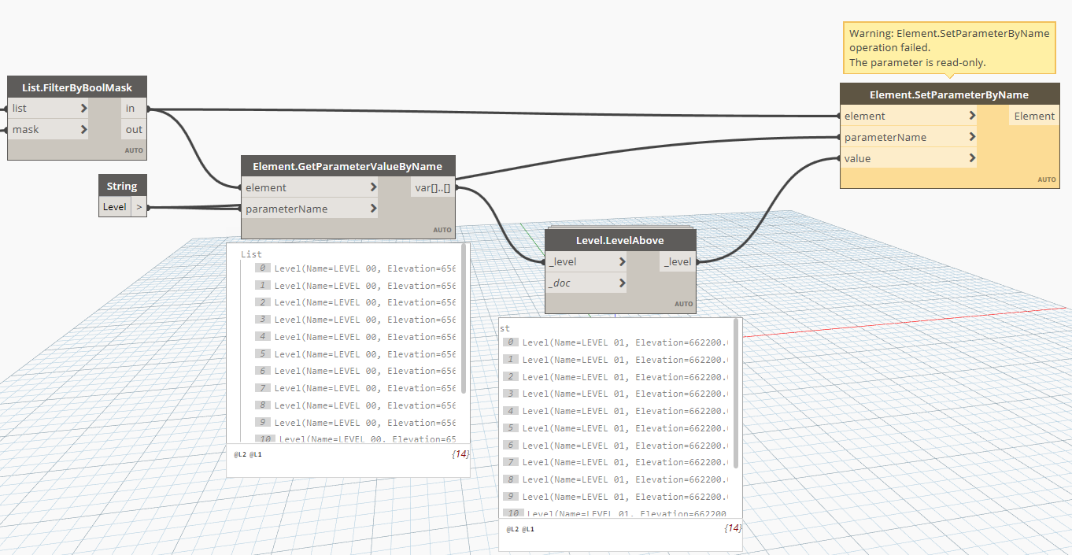Click the AUTO lacing label on Level.LevelAbove

pyautogui.click(x=684, y=304)
